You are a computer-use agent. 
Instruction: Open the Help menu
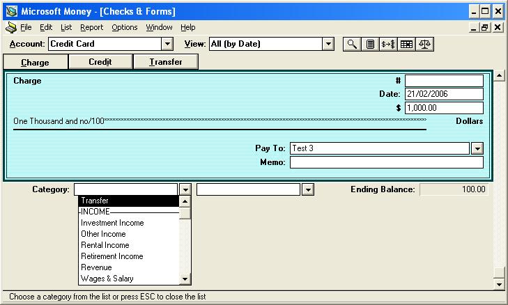click(188, 28)
